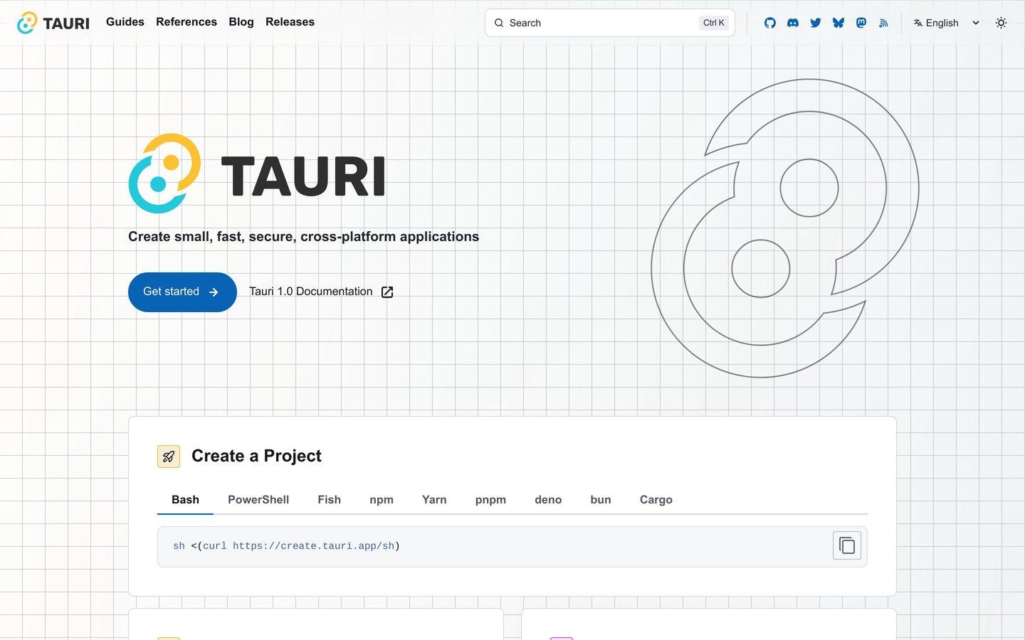
Task: Open the References navigation item
Action: coord(186,22)
